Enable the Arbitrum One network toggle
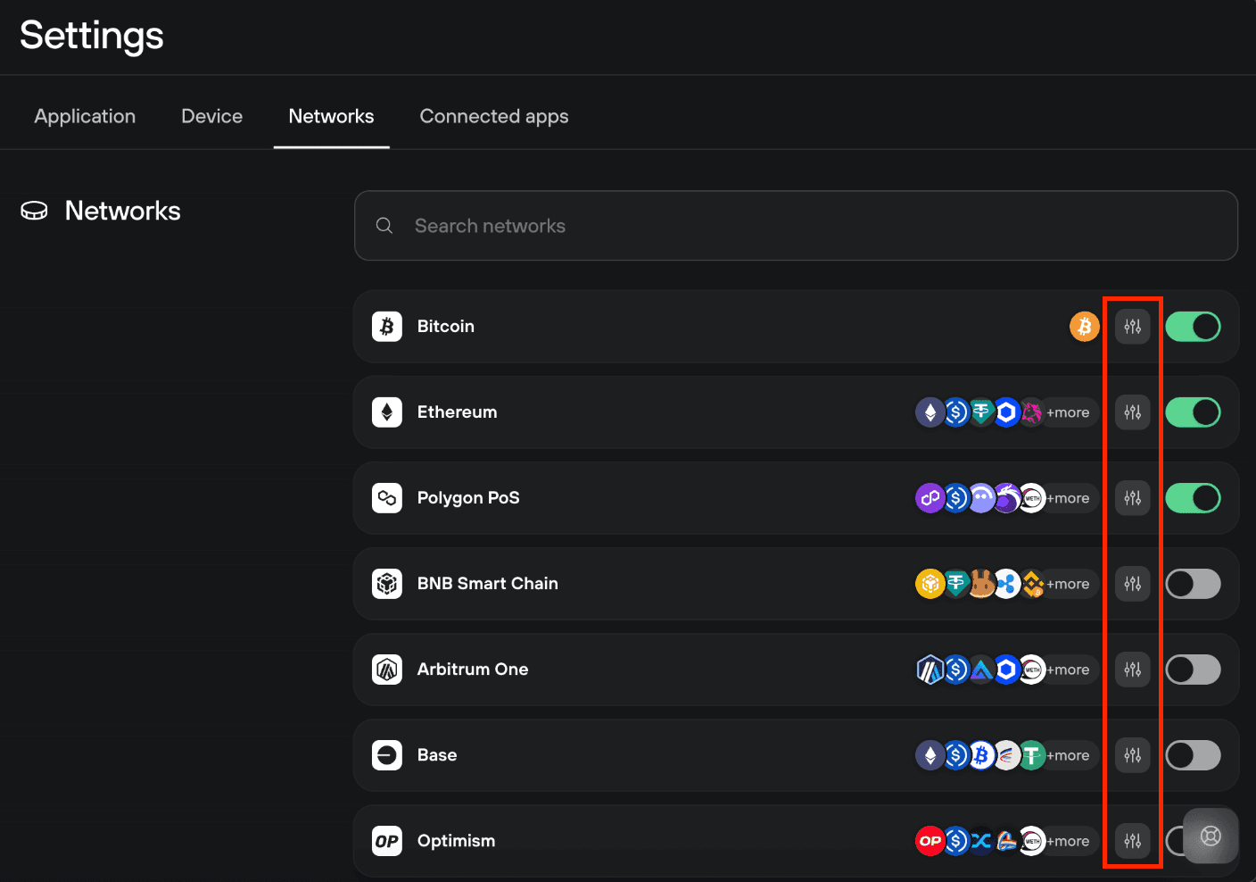This screenshot has height=882, width=1256. [x=1194, y=670]
